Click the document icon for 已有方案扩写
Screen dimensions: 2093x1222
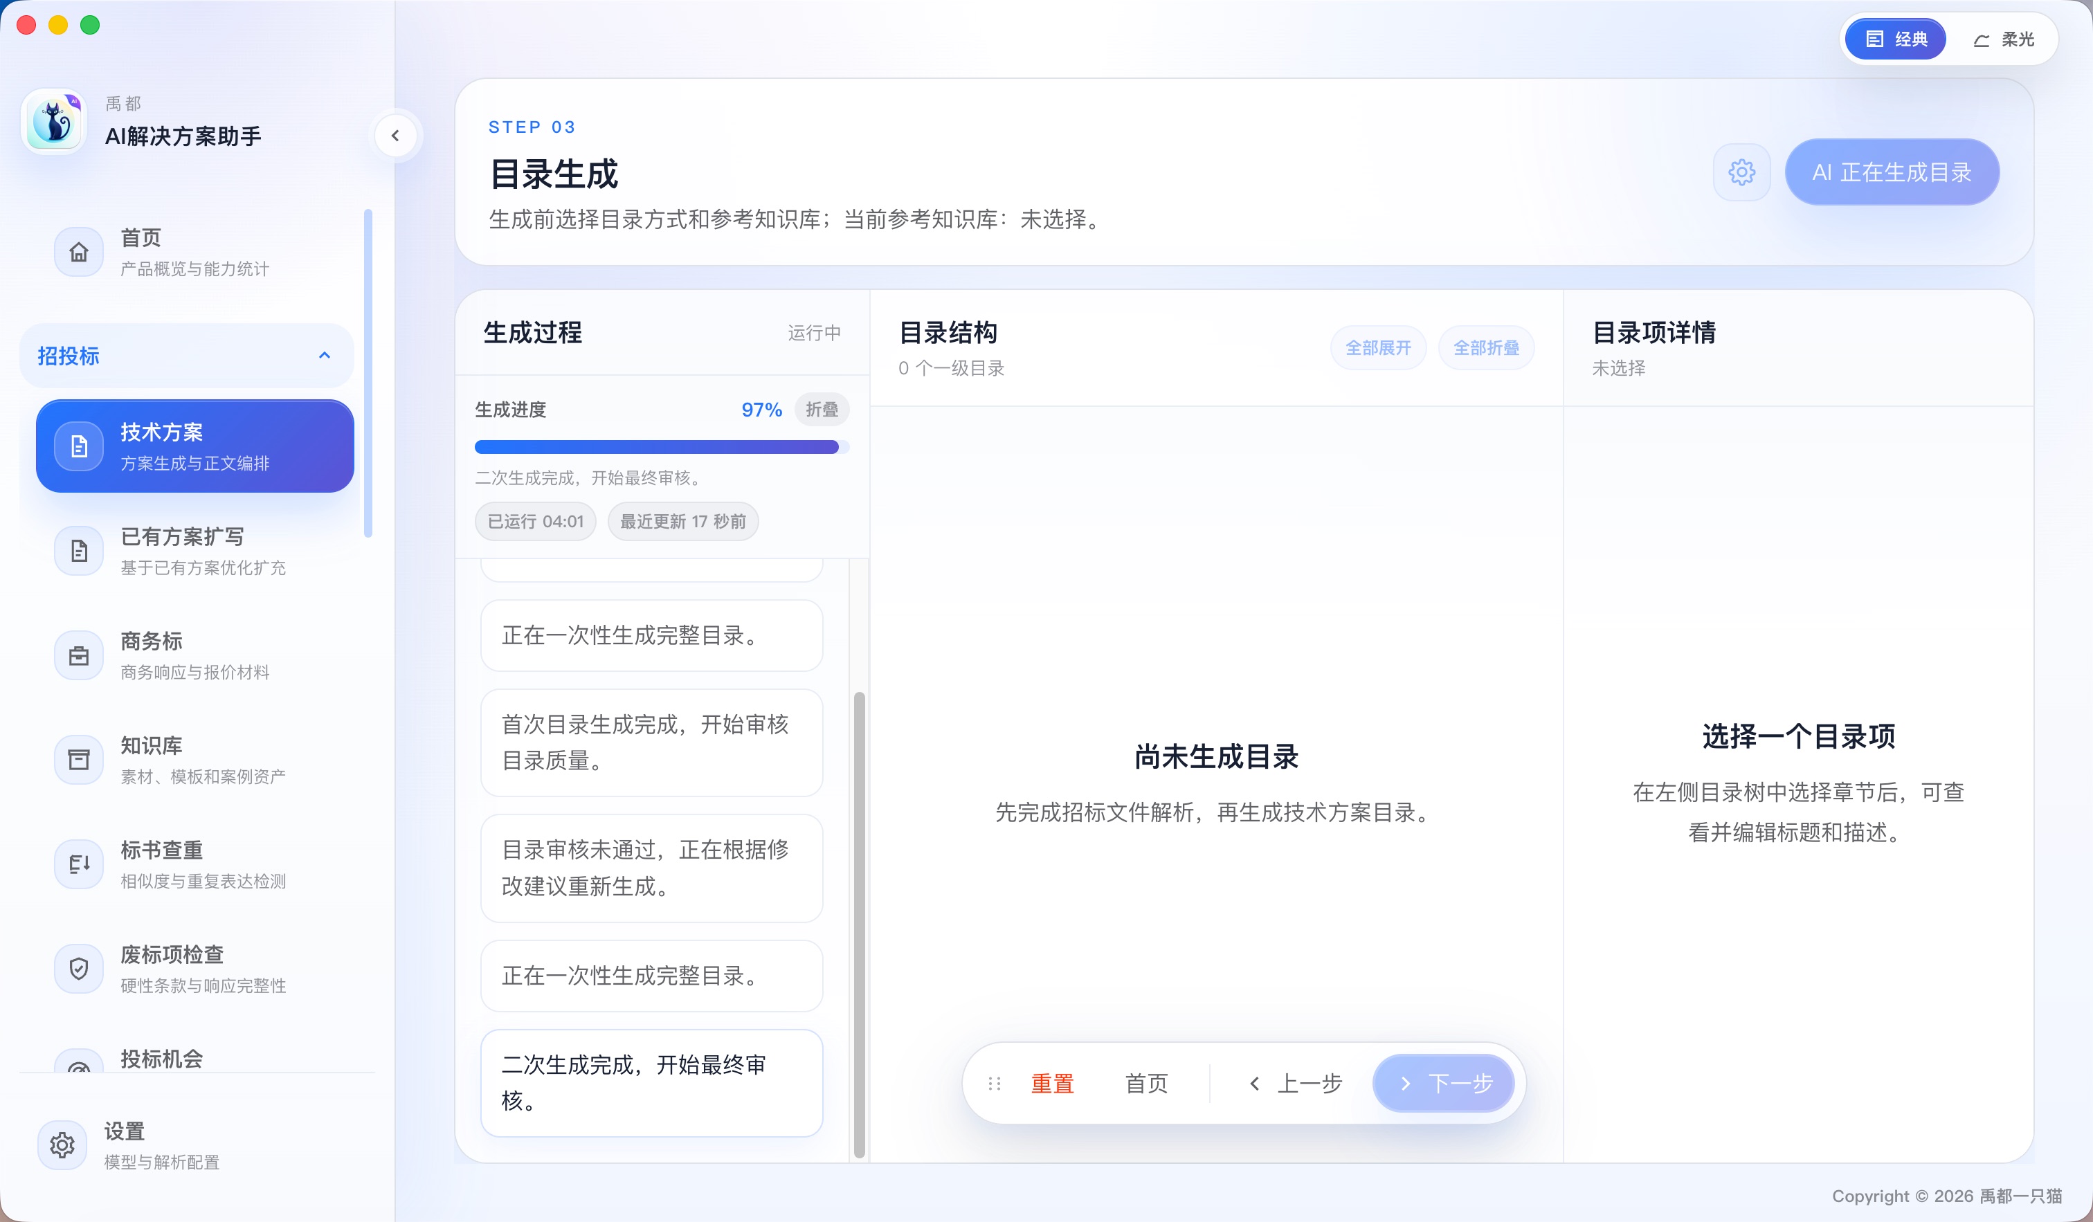pos(79,550)
